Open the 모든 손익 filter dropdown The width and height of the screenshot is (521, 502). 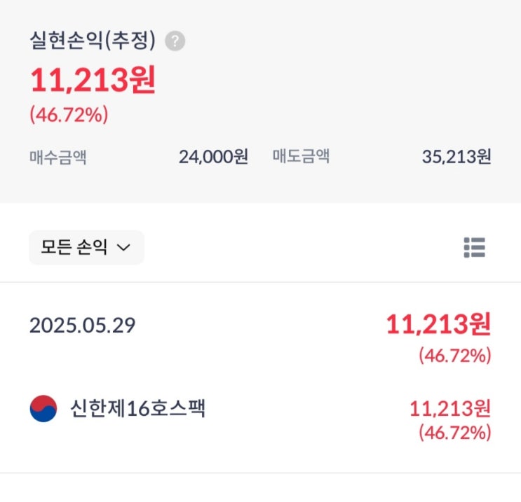point(86,247)
